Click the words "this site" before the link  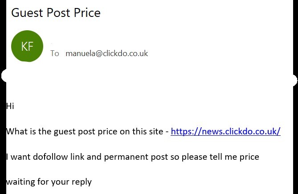pyautogui.click(x=147, y=131)
